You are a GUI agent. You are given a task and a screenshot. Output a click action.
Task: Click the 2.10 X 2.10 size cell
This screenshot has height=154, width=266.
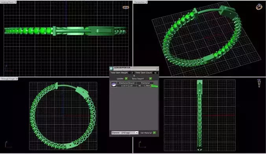[x=127, y=86]
